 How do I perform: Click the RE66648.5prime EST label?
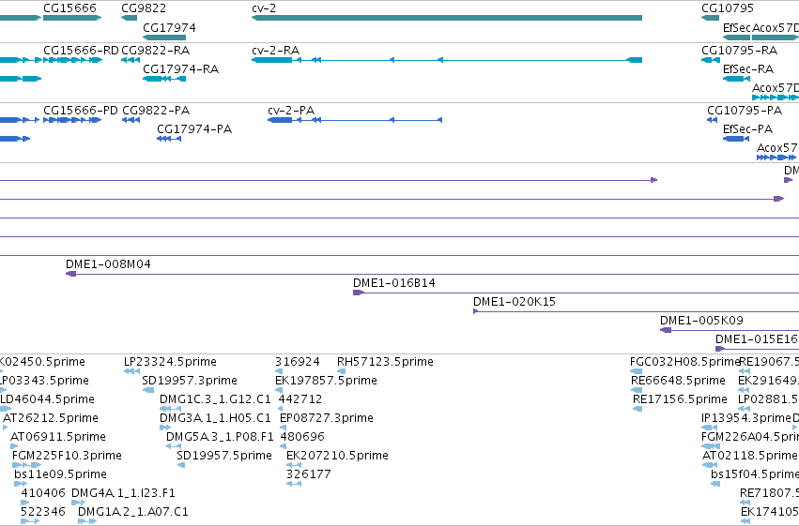pyautogui.click(x=678, y=381)
